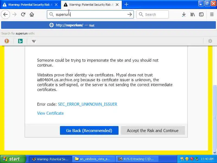Search with Wikipedia one-off engine
The image size is (217, 163).
click(34, 41)
